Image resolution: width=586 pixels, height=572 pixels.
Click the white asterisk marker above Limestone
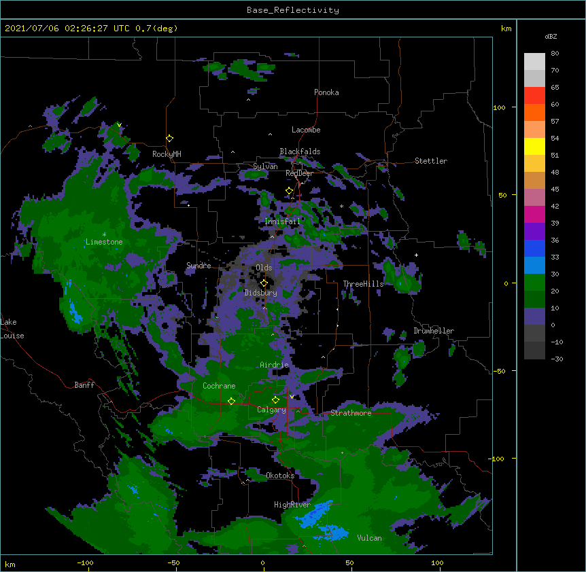tap(104, 234)
